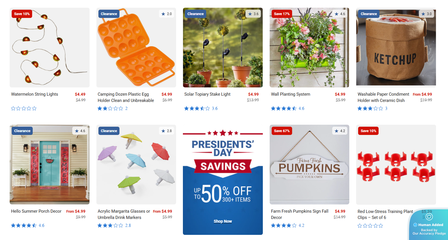Click the 2.0 star rating badge on egg holder
Viewport: 448px width, 240px height.
[x=167, y=14]
